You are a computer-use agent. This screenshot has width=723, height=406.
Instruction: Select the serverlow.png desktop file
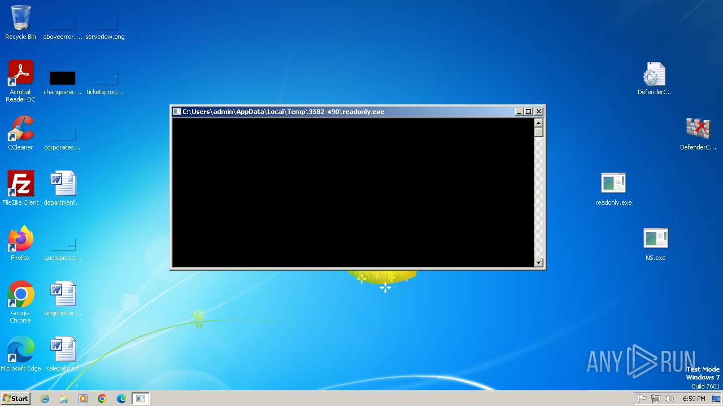point(105,27)
